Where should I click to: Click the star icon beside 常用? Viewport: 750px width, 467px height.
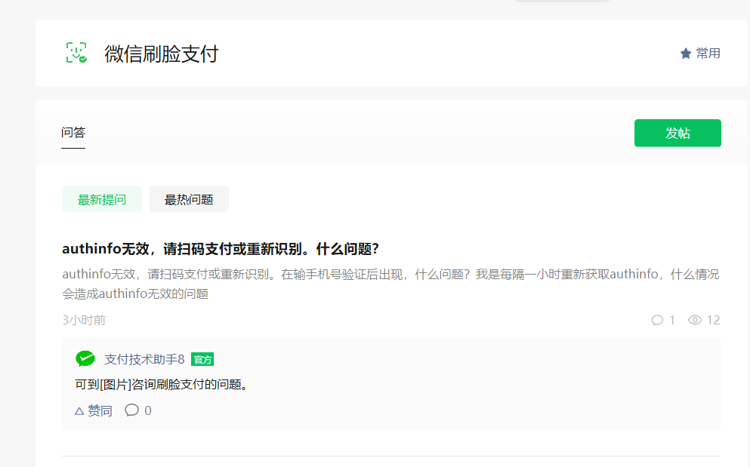[x=686, y=53]
